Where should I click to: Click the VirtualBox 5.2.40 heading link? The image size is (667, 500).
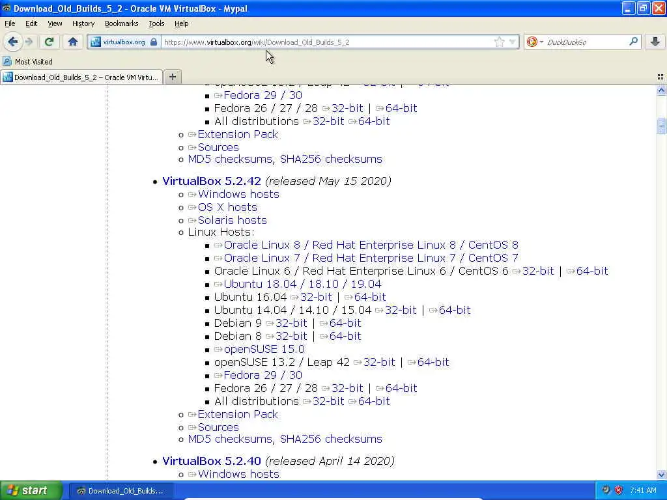click(212, 462)
